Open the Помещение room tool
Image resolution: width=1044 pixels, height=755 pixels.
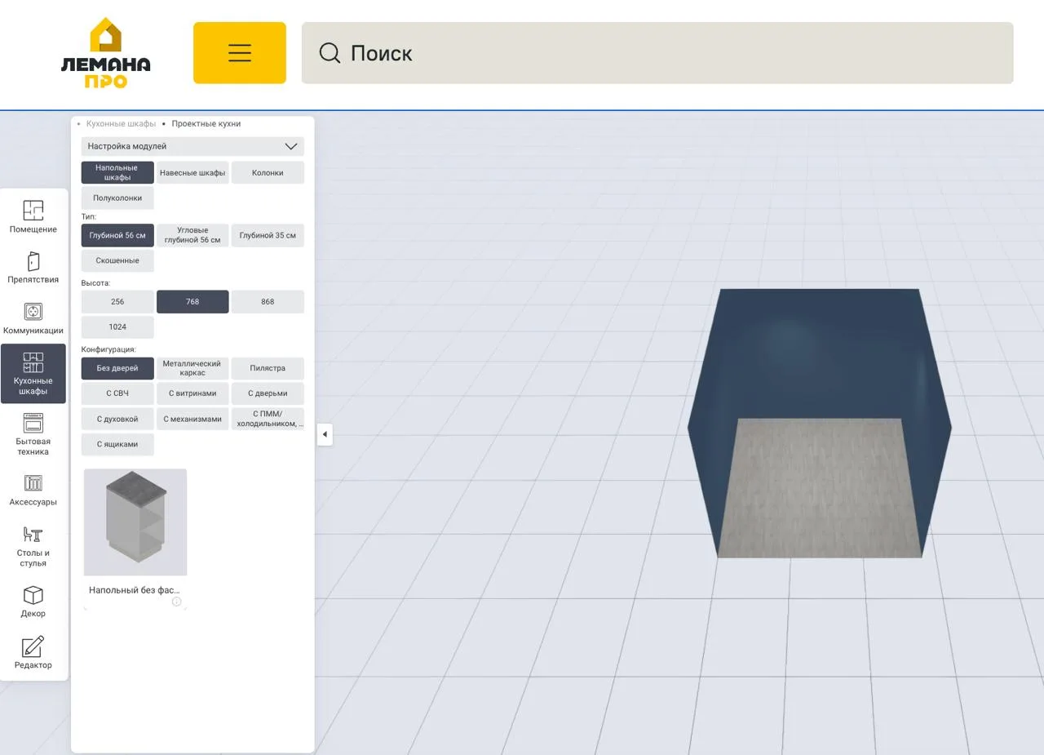[x=33, y=217]
